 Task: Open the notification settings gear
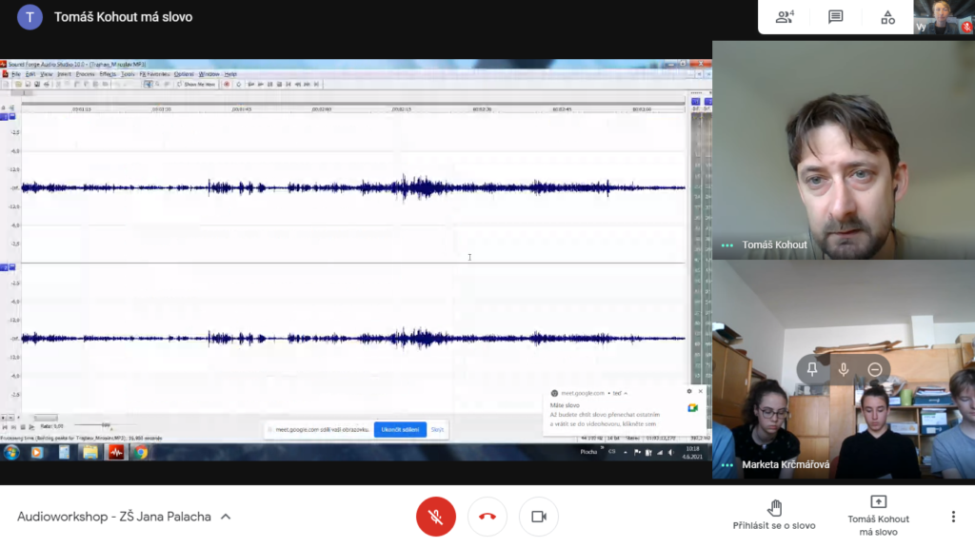click(689, 391)
